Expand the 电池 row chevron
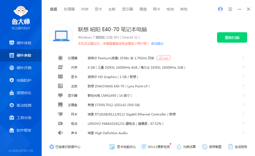 [x=244, y=123]
